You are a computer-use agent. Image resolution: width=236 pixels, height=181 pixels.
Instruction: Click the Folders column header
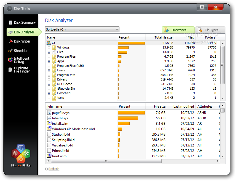point(206,37)
